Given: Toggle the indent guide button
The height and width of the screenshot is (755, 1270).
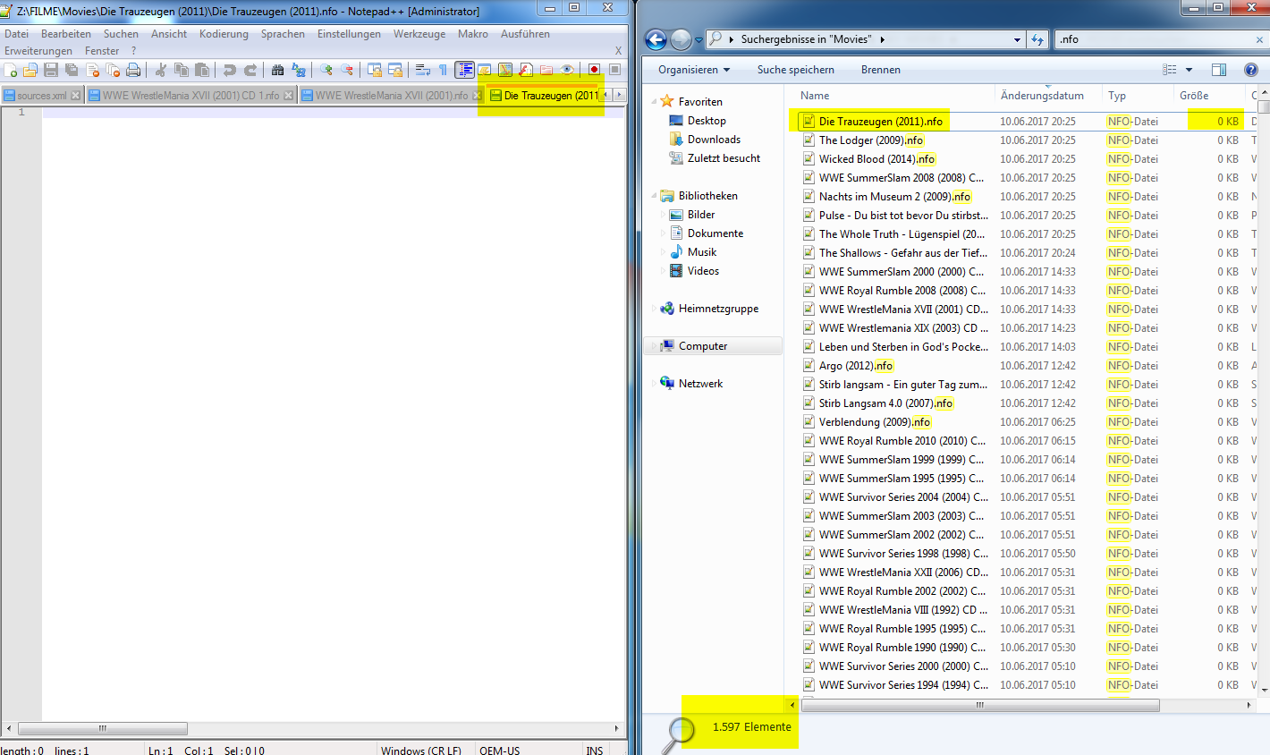Looking at the screenshot, I should (x=464, y=70).
